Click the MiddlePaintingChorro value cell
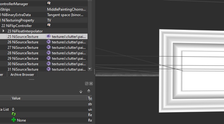 pos(67,9)
